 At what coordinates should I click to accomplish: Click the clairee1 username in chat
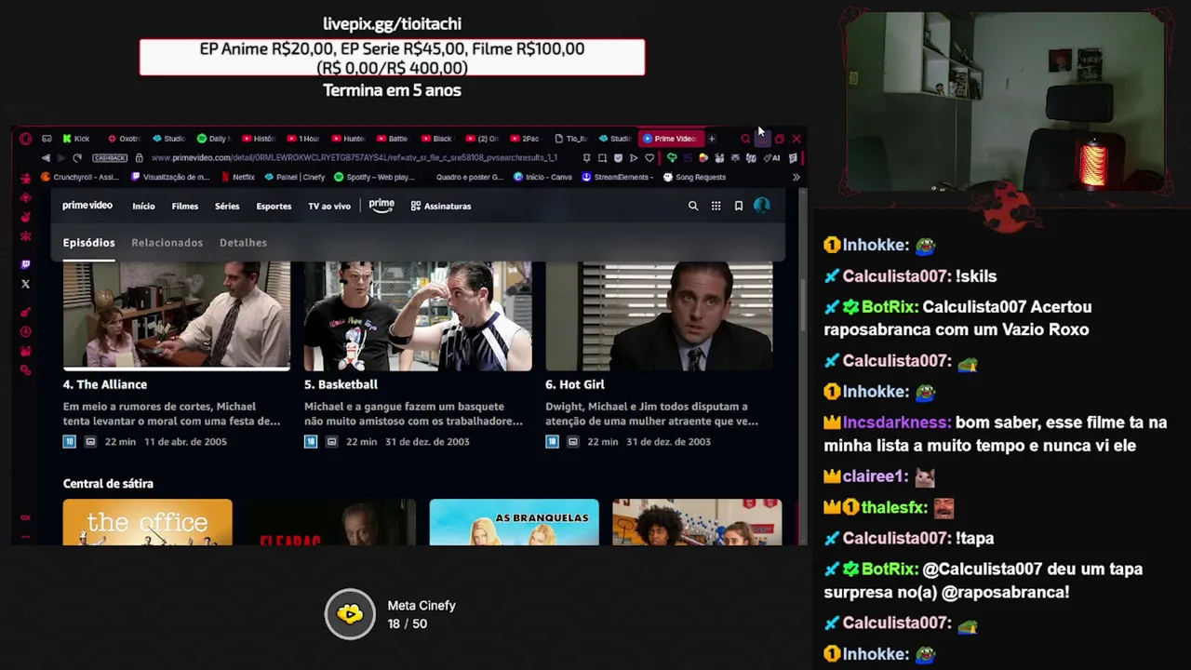875,476
